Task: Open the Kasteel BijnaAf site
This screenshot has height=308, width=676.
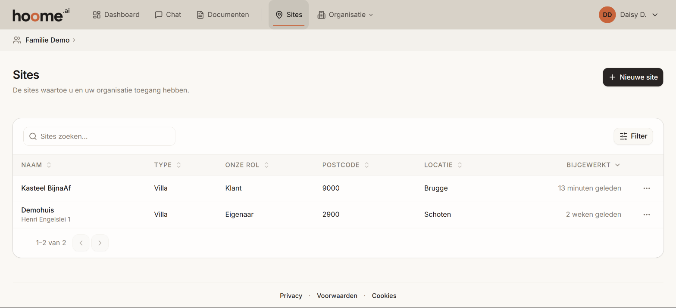Action: [46, 188]
